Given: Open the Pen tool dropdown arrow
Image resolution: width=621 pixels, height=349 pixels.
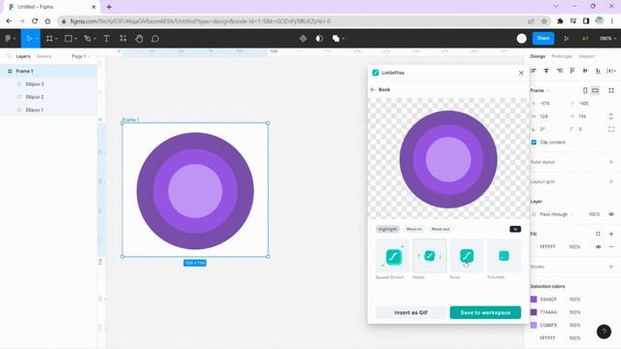Looking at the screenshot, I should 95,39.
